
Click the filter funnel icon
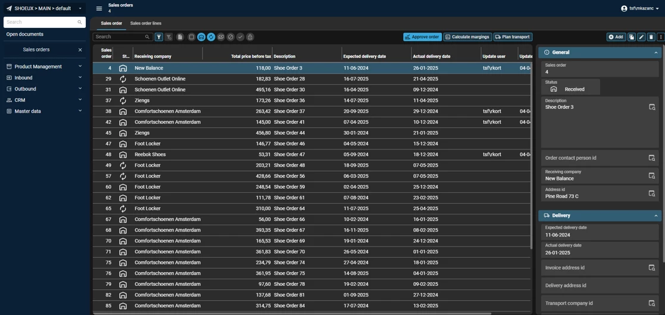[159, 37]
